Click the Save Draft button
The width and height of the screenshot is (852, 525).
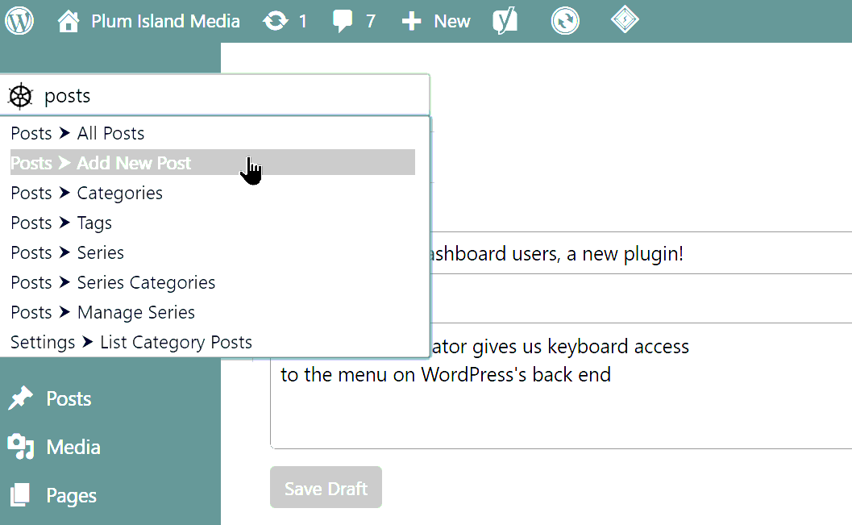pos(326,487)
